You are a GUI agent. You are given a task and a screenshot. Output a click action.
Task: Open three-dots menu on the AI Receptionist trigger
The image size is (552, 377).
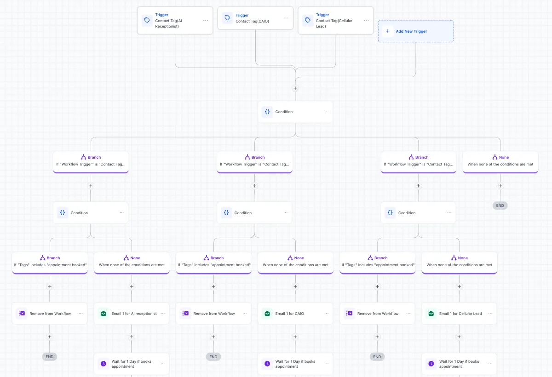coord(206,20)
